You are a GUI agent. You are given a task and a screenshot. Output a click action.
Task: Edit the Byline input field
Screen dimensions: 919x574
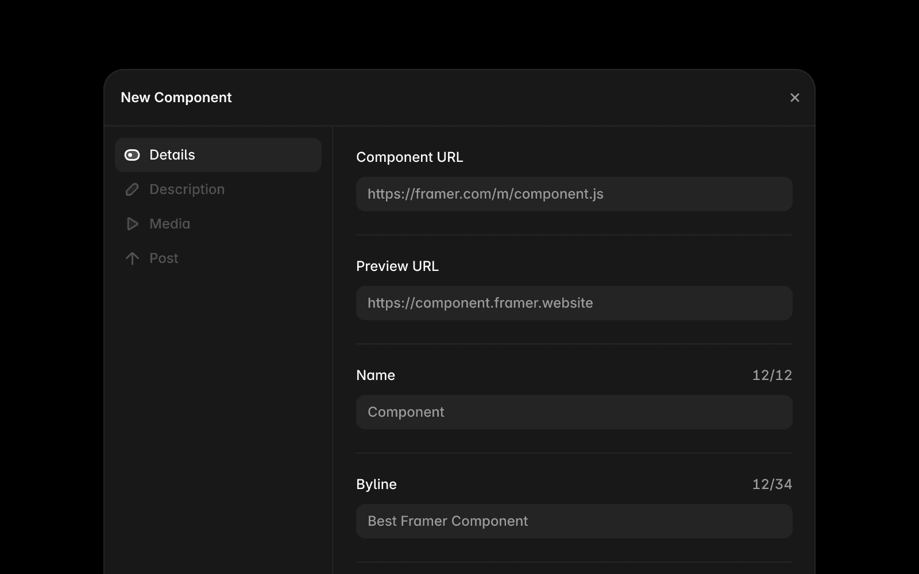pyautogui.click(x=574, y=521)
